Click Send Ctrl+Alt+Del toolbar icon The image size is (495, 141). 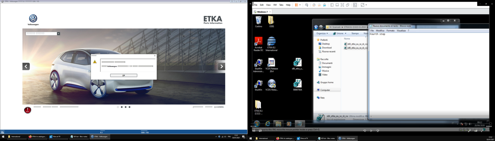(x=307, y=5)
